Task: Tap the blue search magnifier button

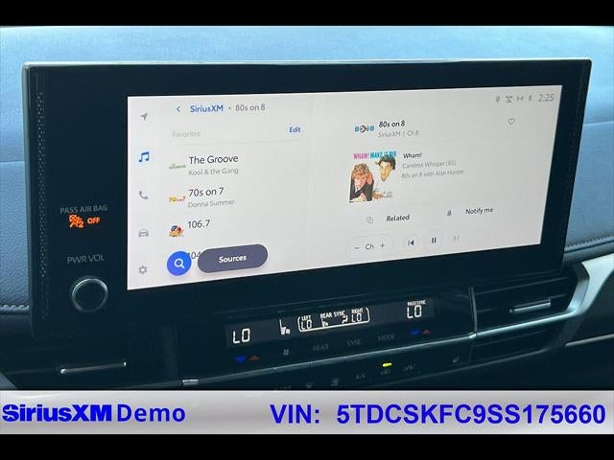Action: [x=179, y=264]
